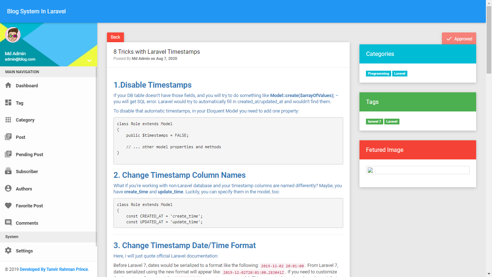Click the Subscriber icon
Image resolution: width=492 pixels, height=277 pixels.
click(x=8, y=171)
